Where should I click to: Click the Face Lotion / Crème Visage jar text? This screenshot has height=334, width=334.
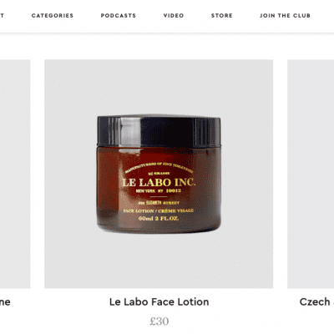[x=159, y=211]
